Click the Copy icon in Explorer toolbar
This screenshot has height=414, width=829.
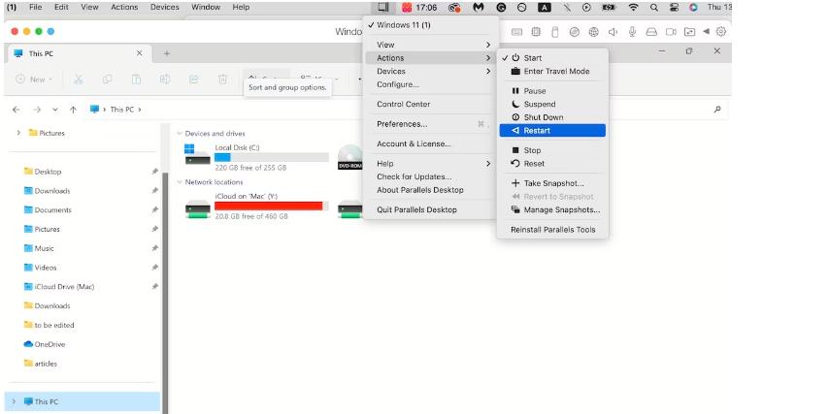[108, 80]
